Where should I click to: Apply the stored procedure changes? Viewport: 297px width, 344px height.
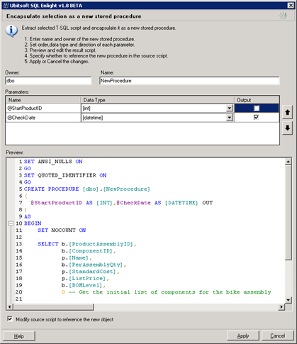tap(243, 335)
